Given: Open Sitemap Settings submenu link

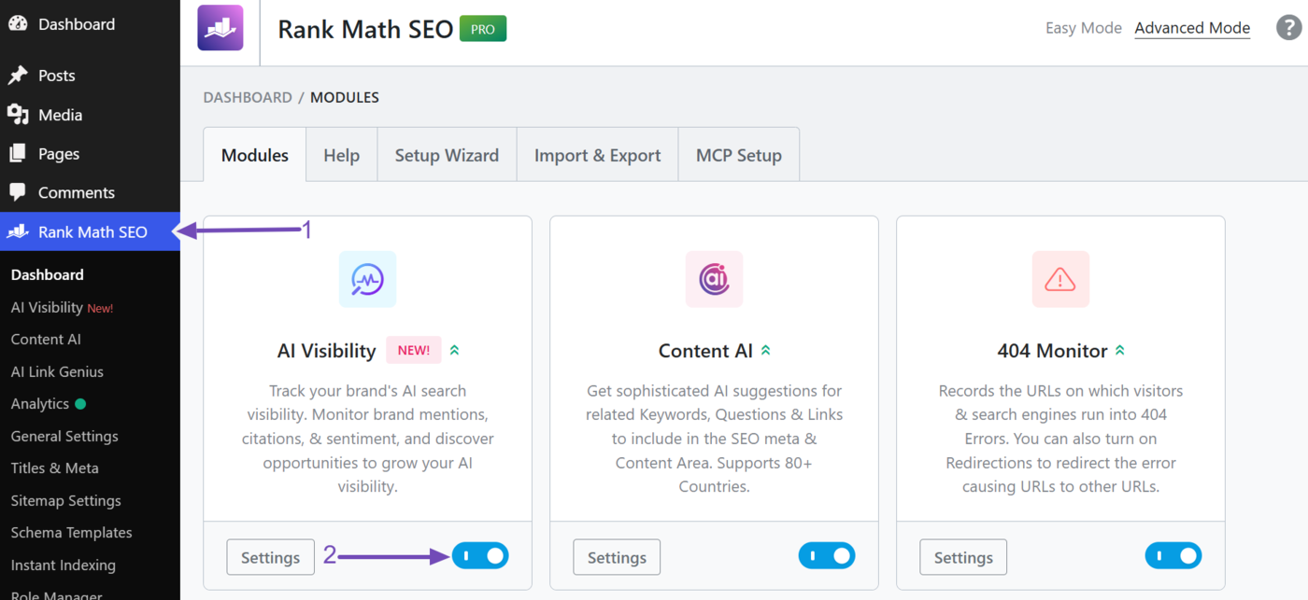Looking at the screenshot, I should click(x=65, y=500).
